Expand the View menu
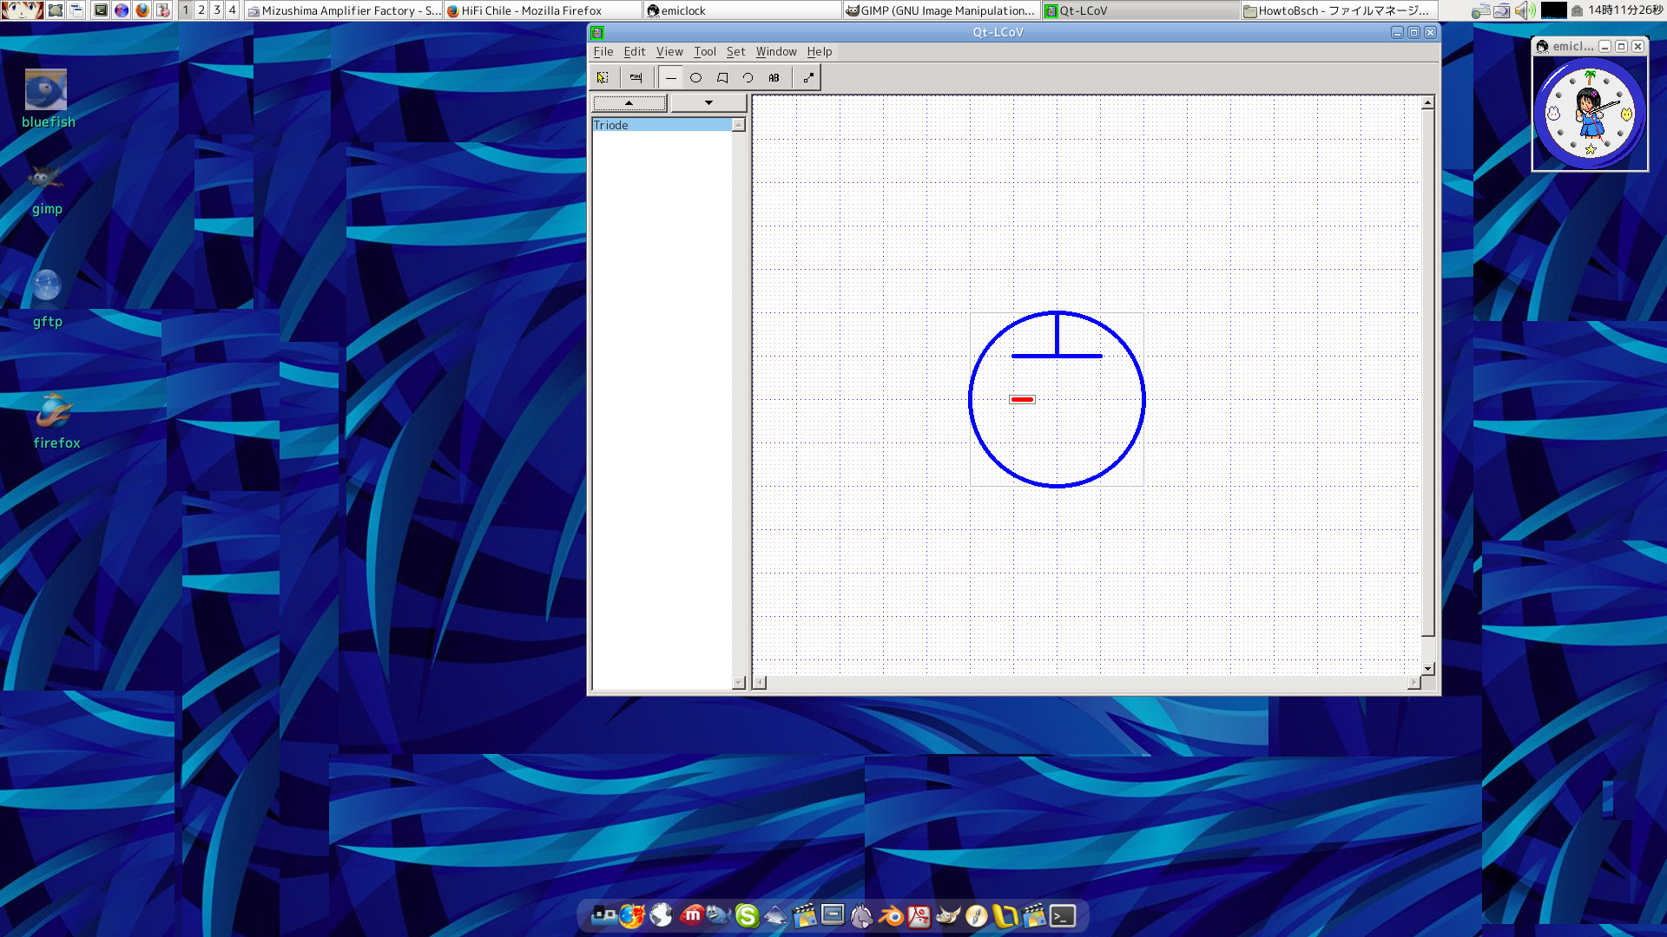1667x937 pixels. [669, 52]
